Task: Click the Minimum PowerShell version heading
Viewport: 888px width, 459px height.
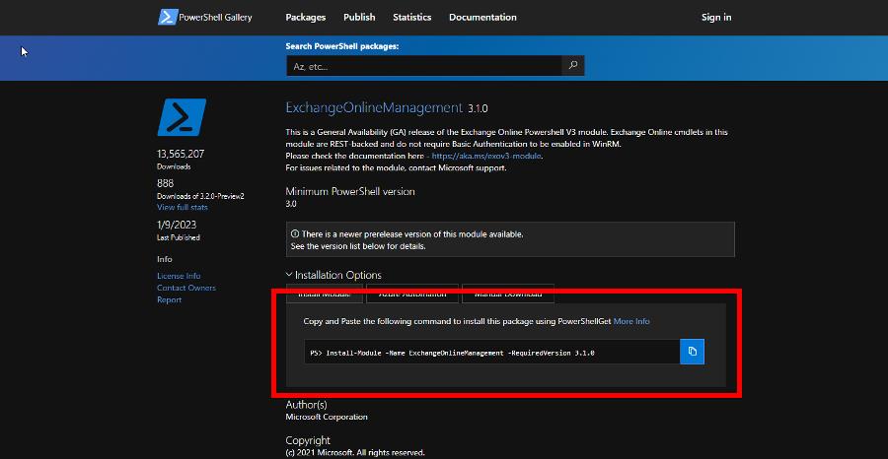Action: pos(350,192)
